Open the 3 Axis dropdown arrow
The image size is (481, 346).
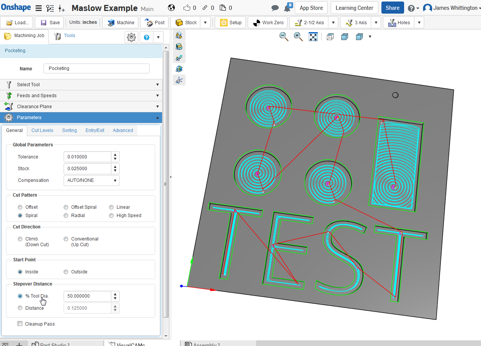point(376,22)
